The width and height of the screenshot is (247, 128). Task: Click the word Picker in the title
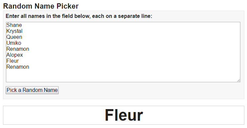(67, 6)
